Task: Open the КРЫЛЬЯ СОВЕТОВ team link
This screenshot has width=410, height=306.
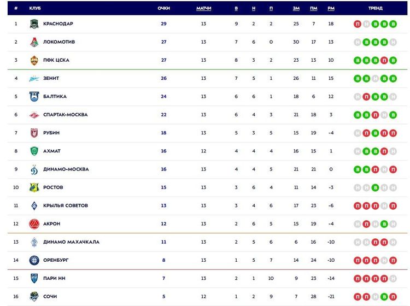Action: click(x=66, y=205)
